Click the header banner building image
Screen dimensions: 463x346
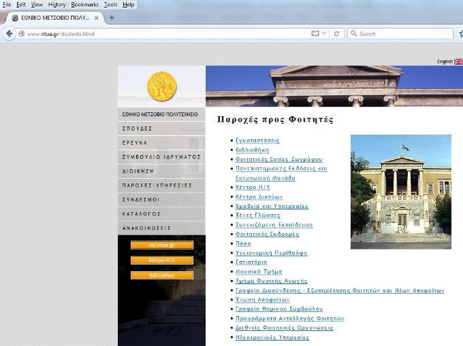click(334, 86)
